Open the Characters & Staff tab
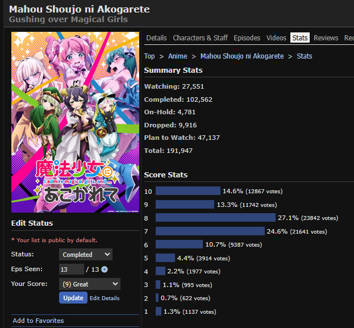354x328 pixels. point(200,38)
